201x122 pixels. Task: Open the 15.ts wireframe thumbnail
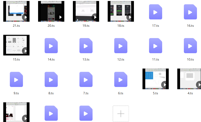point(16,45)
